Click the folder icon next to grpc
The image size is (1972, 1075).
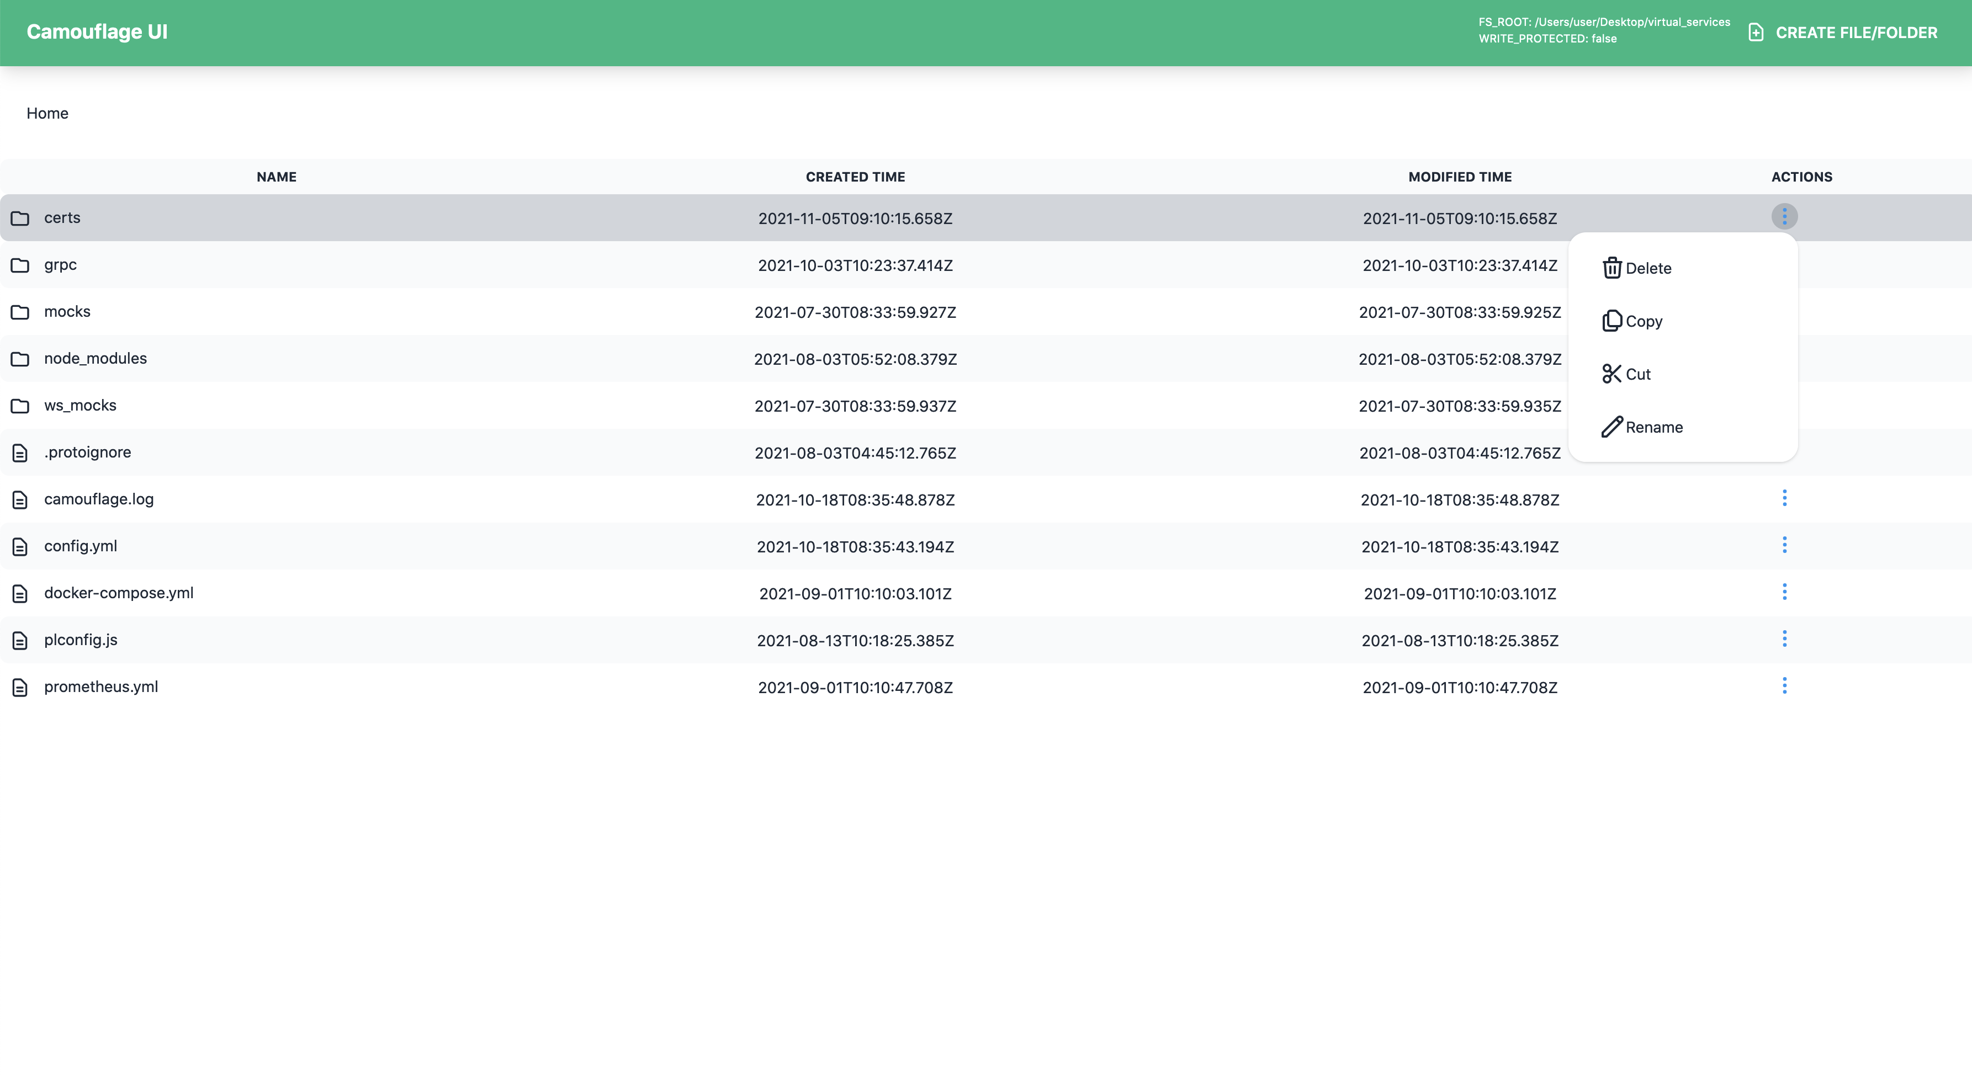coord(20,265)
